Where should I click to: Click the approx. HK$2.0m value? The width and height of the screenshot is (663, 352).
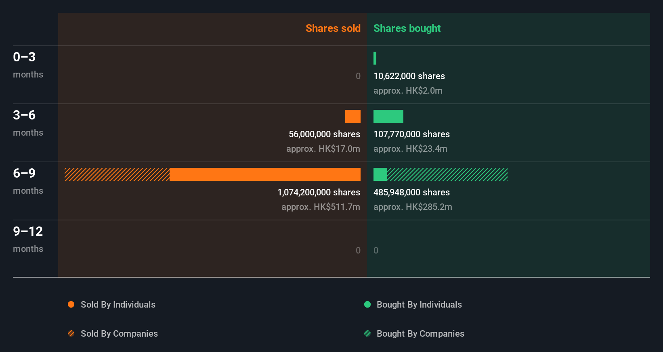(x=408, y=90)
